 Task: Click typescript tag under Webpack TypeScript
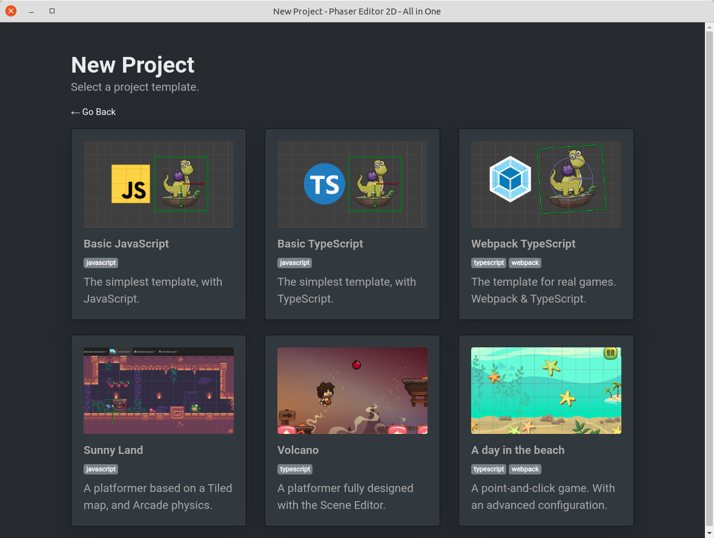489,263
